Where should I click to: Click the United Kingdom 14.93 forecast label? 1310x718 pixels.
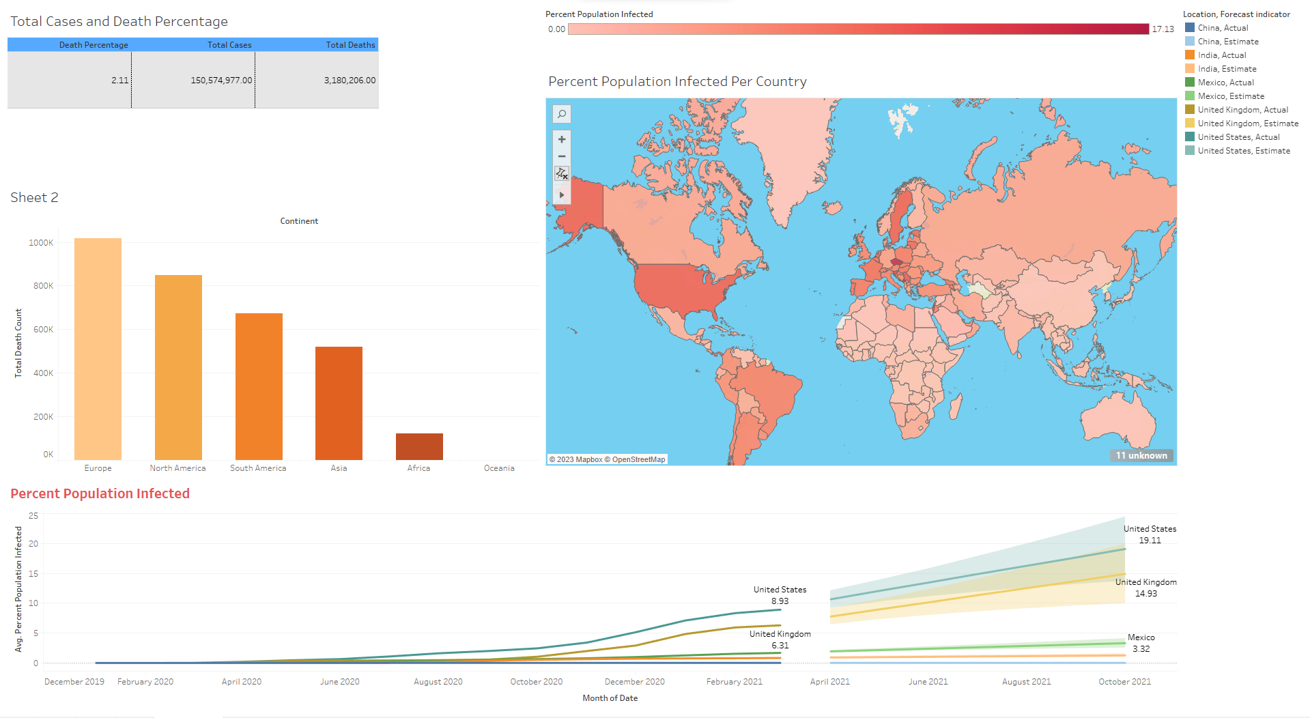click(1146, 588)
